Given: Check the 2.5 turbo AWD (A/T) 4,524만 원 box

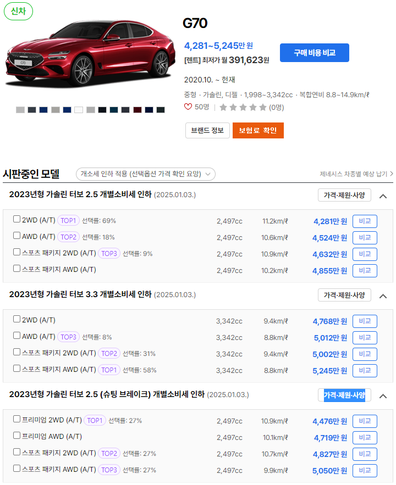Looking at the screenshot, I should 16,236.
